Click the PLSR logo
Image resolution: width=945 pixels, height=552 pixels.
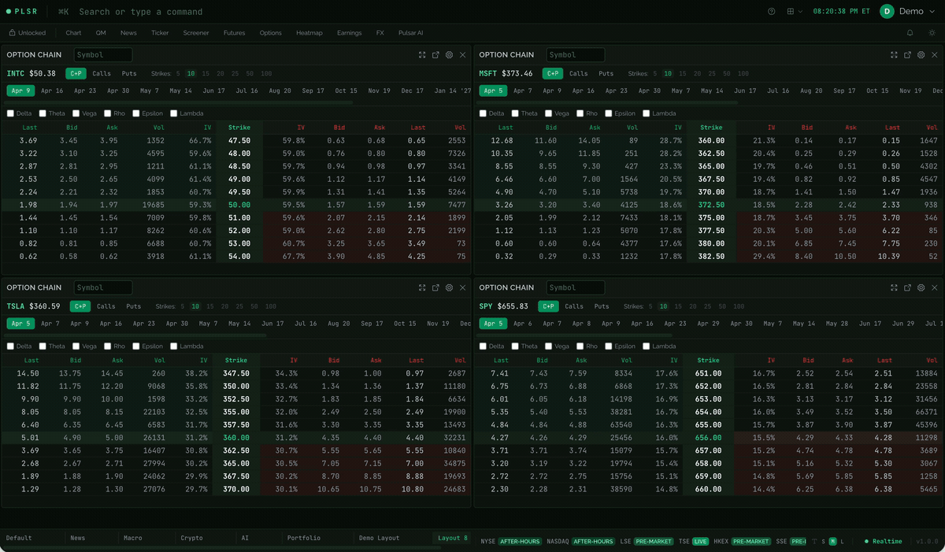click(x=21, y=12)
